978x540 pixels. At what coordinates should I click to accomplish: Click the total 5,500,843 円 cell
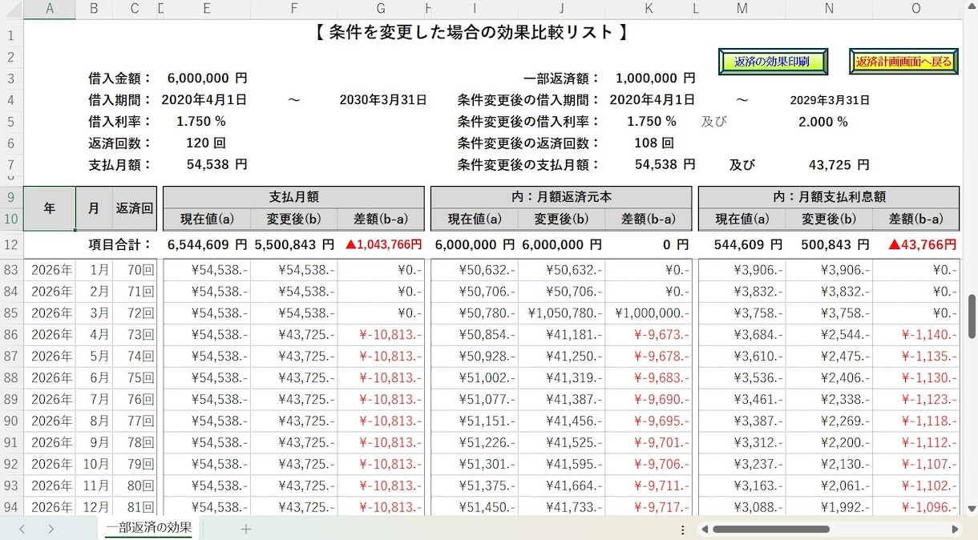click(293, 244)
